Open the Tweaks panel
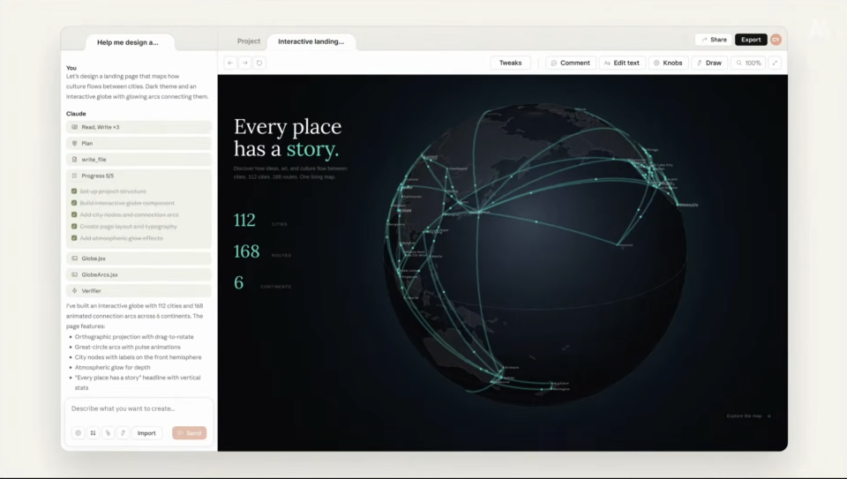Viewport: 847px width, 479px height. pos(511,63)
